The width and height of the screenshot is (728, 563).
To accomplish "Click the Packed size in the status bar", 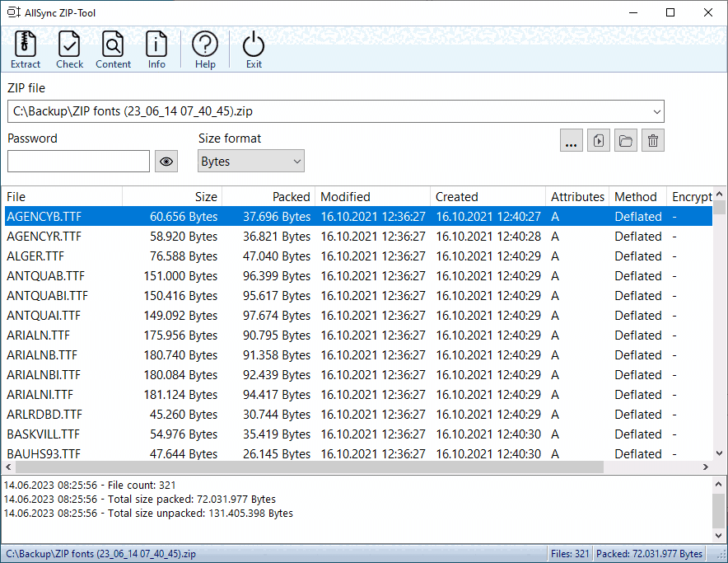I will [x=651, y=553].
